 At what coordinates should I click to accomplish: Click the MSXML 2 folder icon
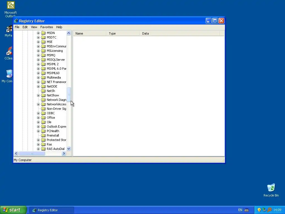pyautogui.click(x=43, y=64)
